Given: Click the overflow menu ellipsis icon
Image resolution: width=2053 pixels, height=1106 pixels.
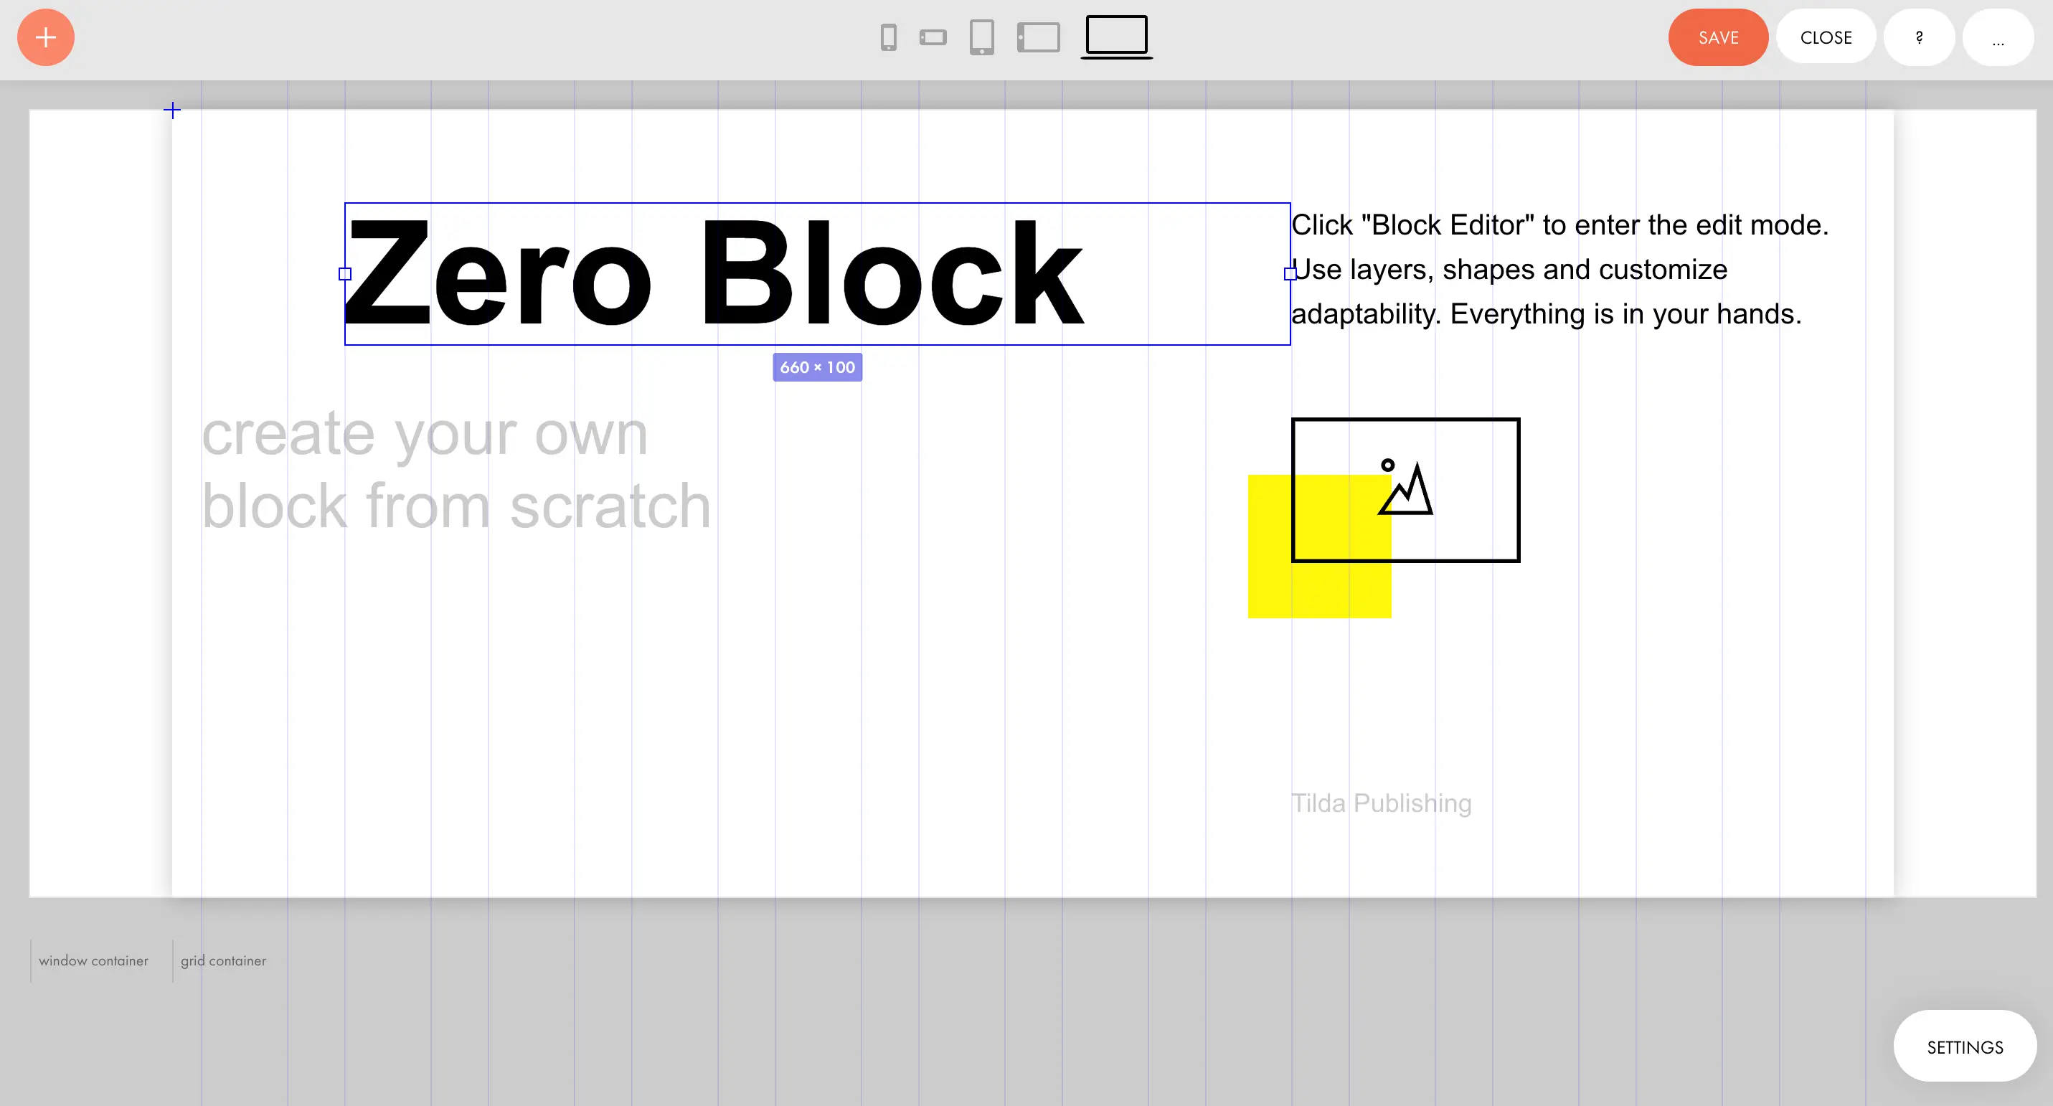Looking at the screenshot, I should click(x=1998, y=37).
